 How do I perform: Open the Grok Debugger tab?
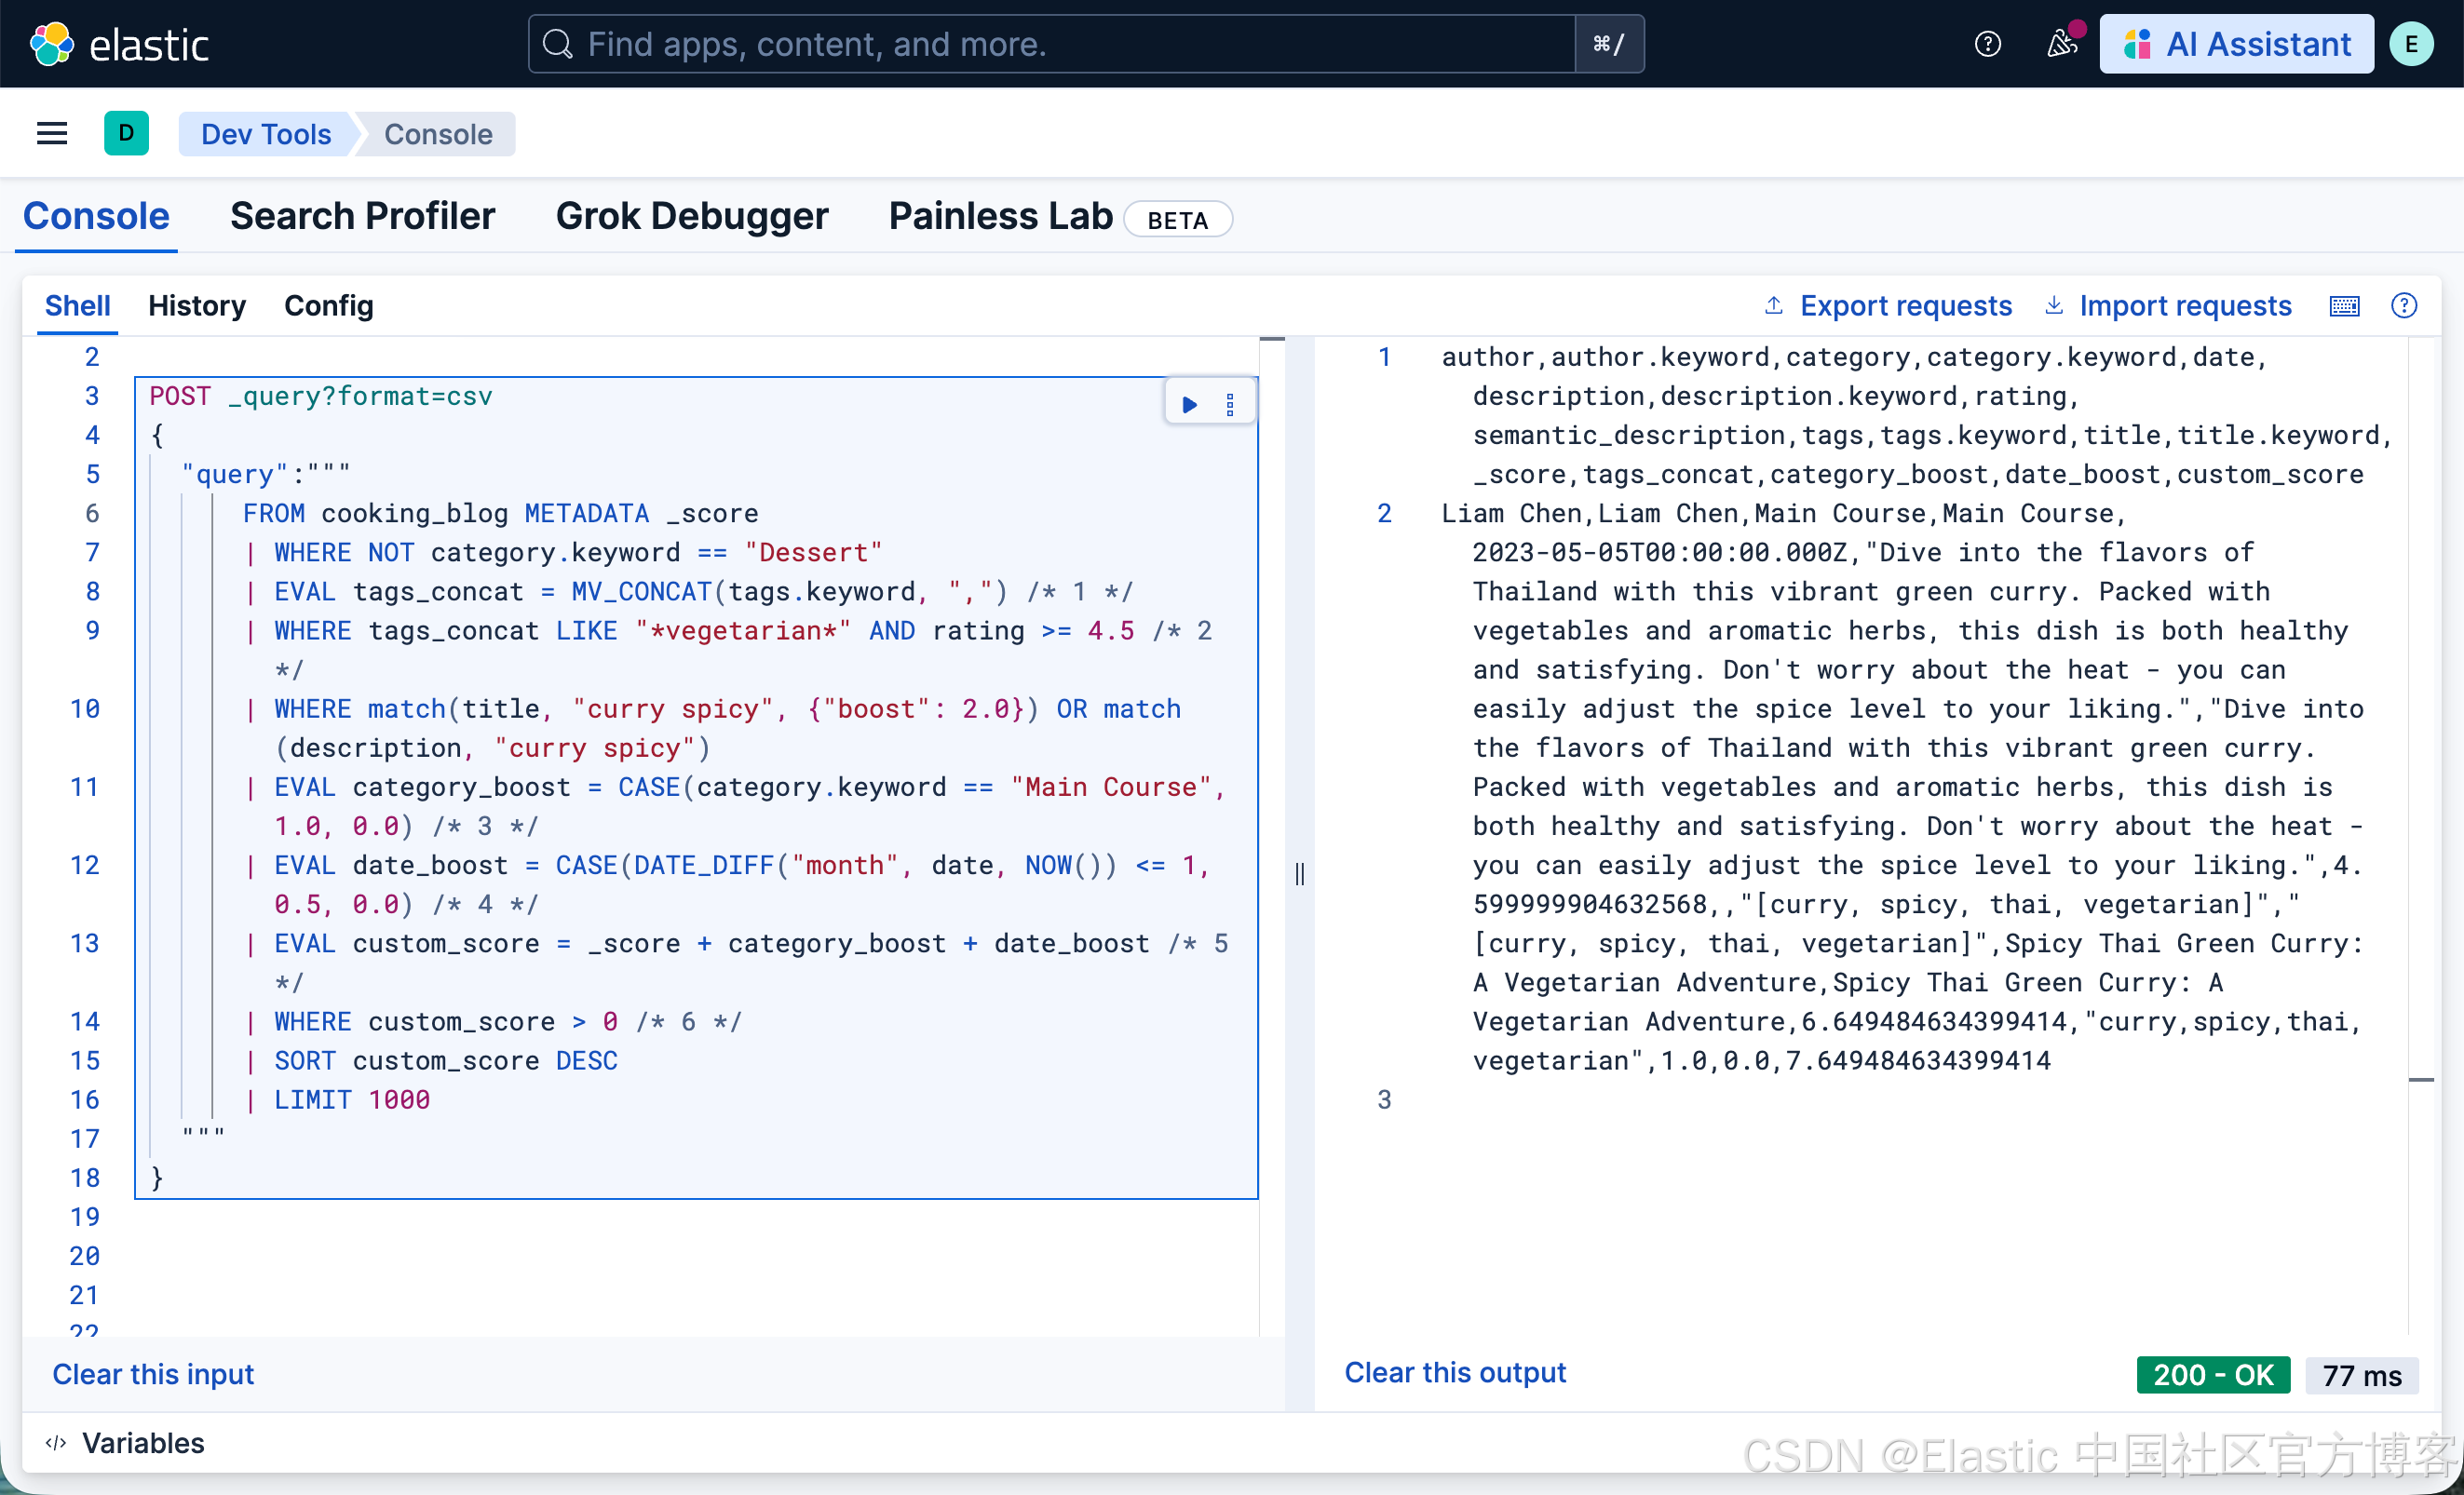(692, 217)
